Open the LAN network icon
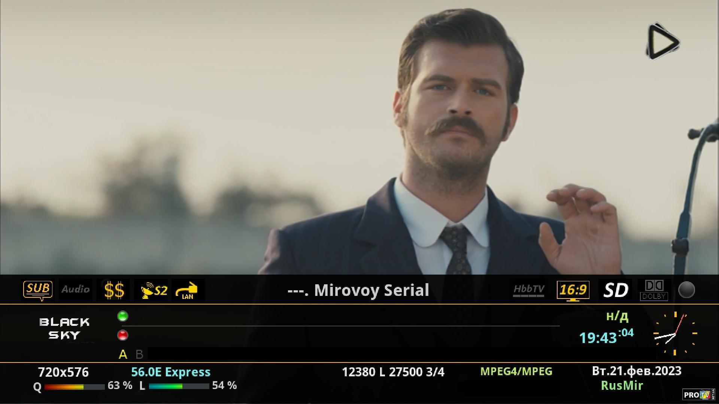 [x=188, y=290]
